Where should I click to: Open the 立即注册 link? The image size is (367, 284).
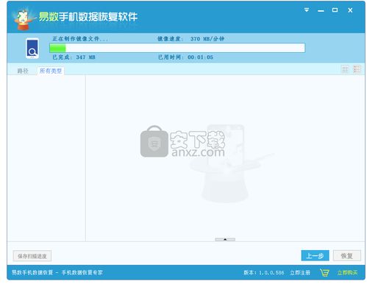click(x=300, y=273)
